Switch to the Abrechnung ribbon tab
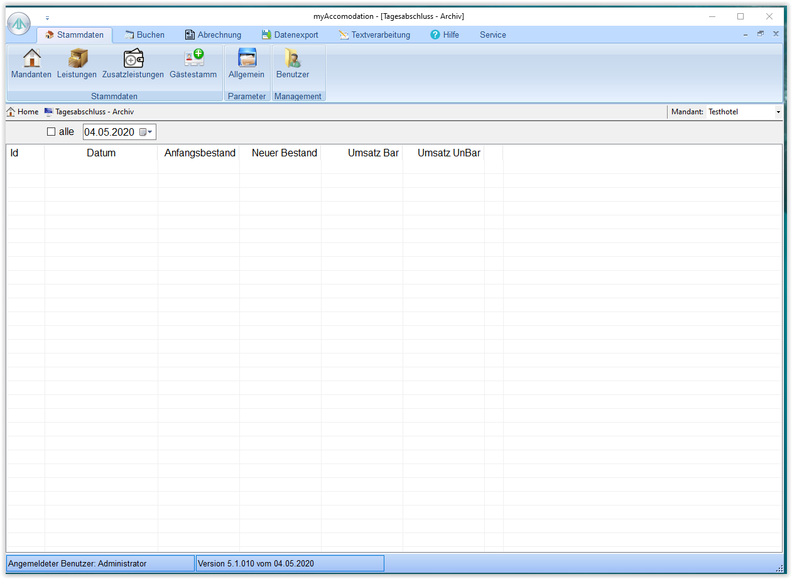 coord(213,35)
